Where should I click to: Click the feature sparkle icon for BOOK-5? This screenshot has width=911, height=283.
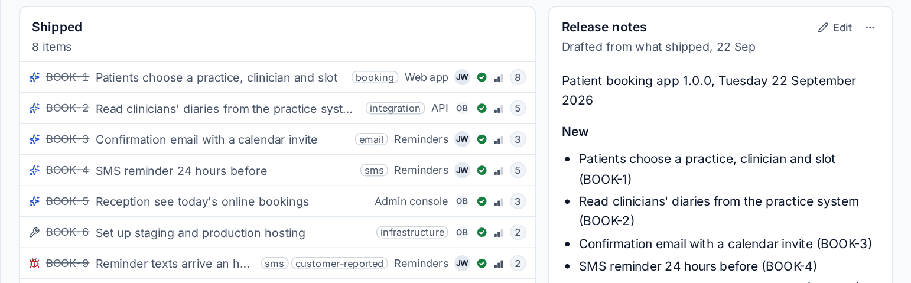coord(34,201)
